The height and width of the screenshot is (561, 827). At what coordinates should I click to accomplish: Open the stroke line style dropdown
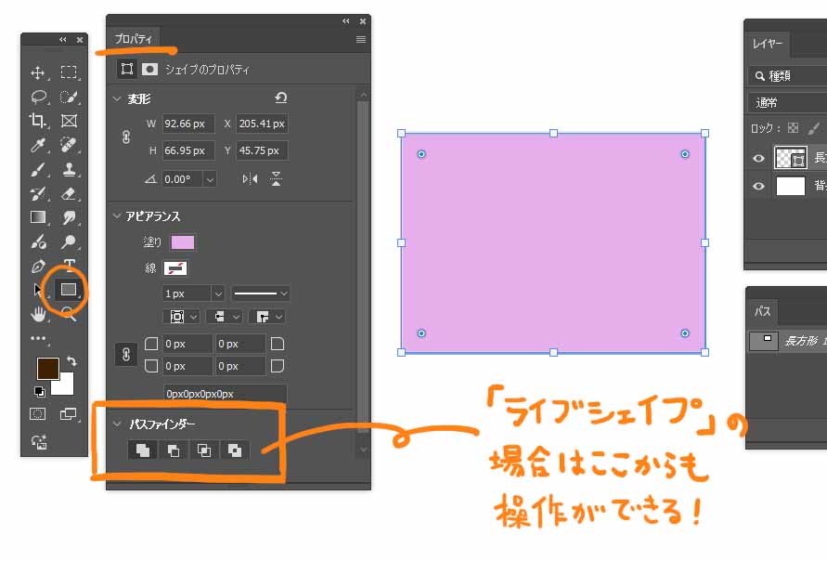[261, 294]
